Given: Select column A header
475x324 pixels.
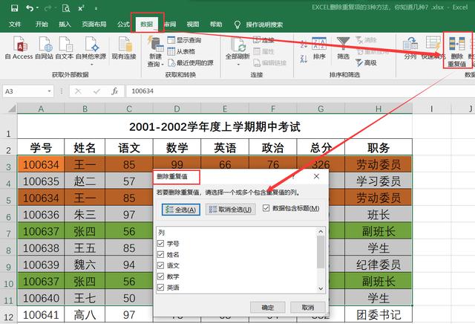Looking at the screenshot, I should 41,108.
